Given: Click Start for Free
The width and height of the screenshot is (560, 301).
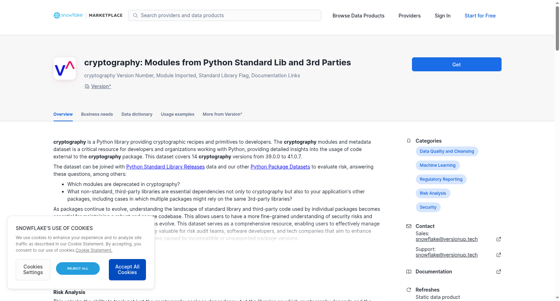Looking at the screenshot, I should tap(480, 16).
